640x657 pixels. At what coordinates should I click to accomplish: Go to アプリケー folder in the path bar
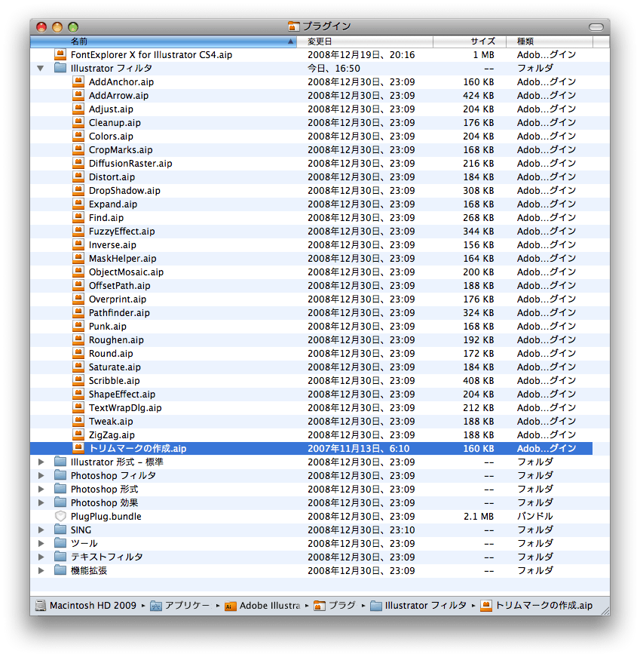[180, 606]
